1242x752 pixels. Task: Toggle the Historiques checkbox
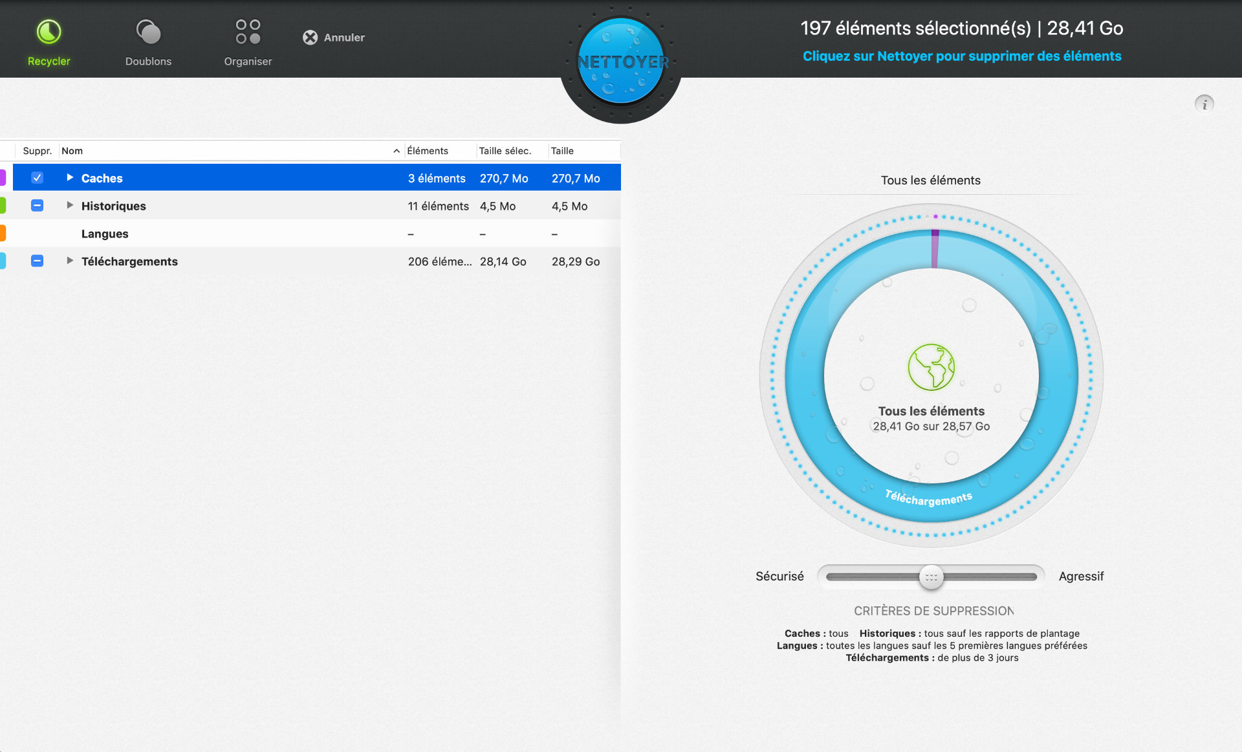click(37, 206)
